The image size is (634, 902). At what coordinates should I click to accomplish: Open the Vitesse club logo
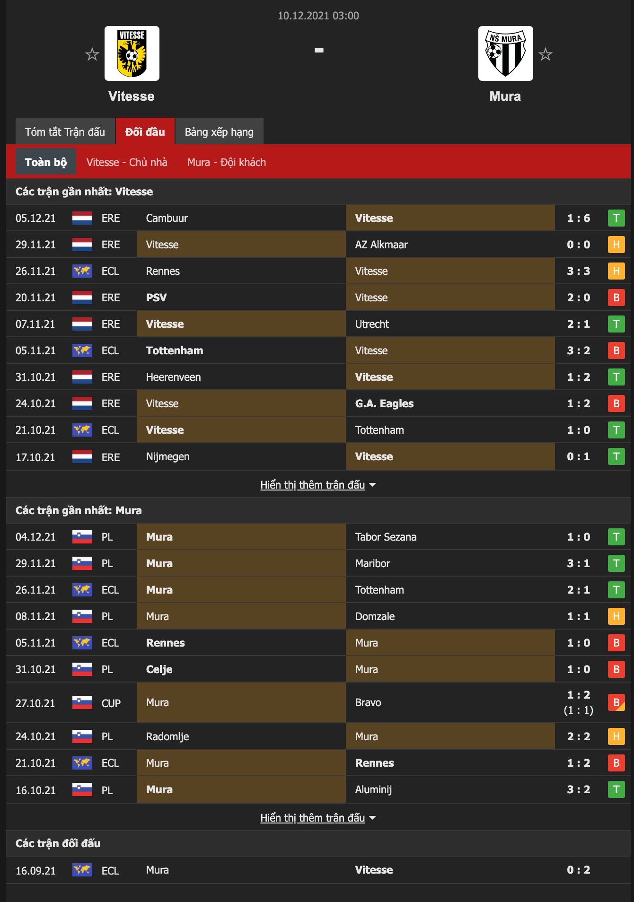132,53
